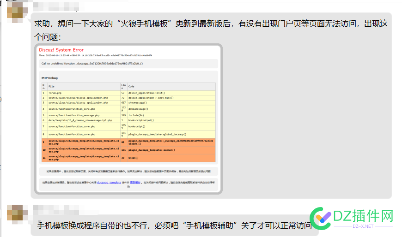Select 'discuz_application->init()' code cell
The height and width of the screenshot is (237, 402).
tap(171, 93)
